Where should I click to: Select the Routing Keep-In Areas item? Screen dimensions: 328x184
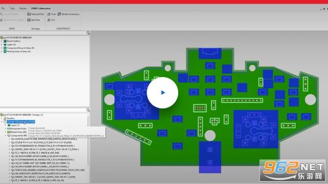coord(17,52)
